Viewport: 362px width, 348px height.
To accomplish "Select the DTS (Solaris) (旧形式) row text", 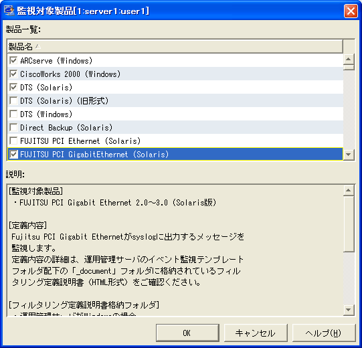I will [x=64, y=101].
